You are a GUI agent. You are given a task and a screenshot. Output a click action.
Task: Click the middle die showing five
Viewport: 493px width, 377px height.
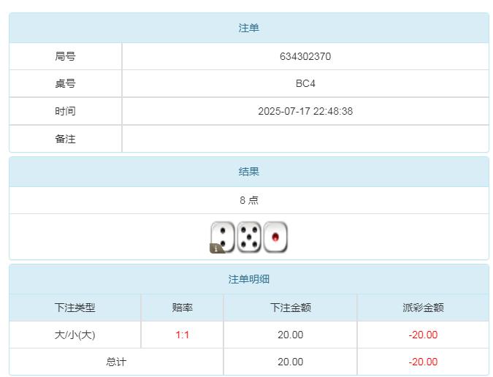tap(249, 237)
